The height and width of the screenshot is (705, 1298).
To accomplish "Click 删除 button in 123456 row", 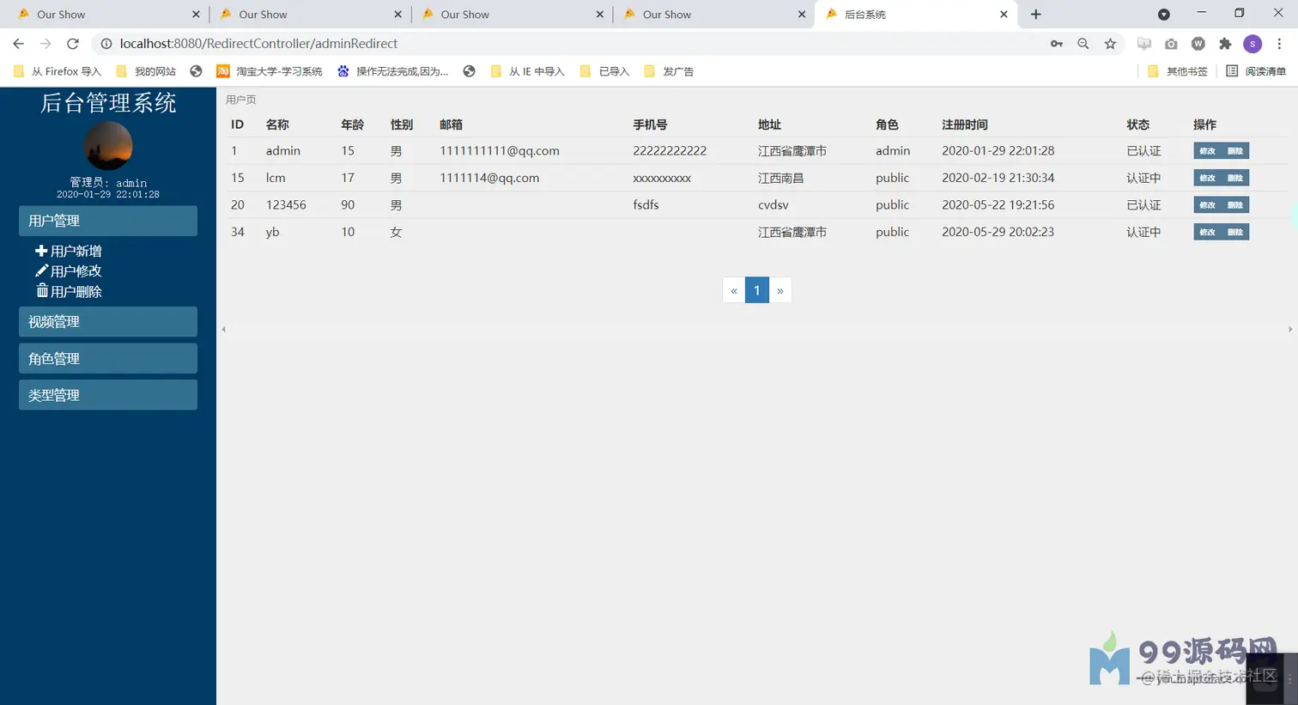I will click(1235, 205).
